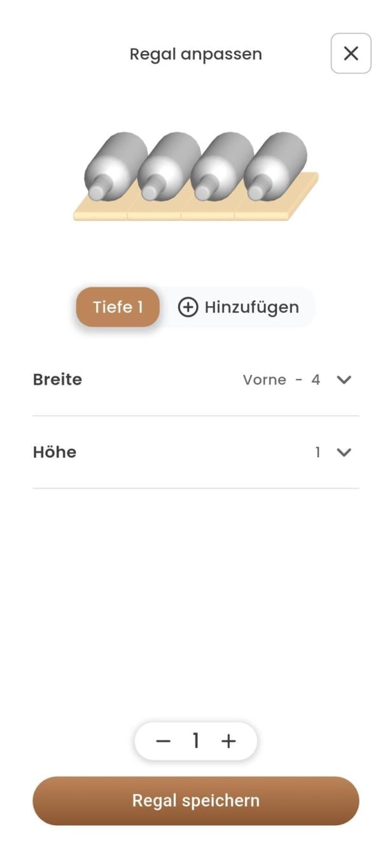
Task: Select the rightmost bottle in the shelf preview
Action: tap(274, 164)
